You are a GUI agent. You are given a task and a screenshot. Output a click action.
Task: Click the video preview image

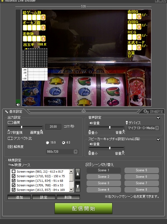[87, 58]
